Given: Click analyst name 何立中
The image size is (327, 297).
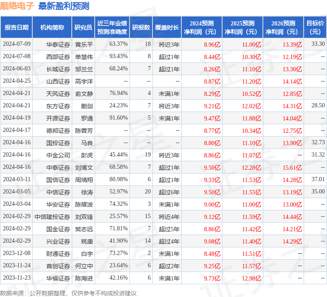Looking at the screenshot, I should [x=84, y=266].
